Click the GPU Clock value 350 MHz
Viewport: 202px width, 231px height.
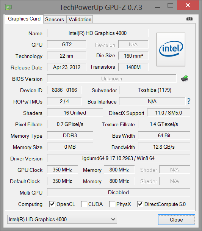coord(63,170)
